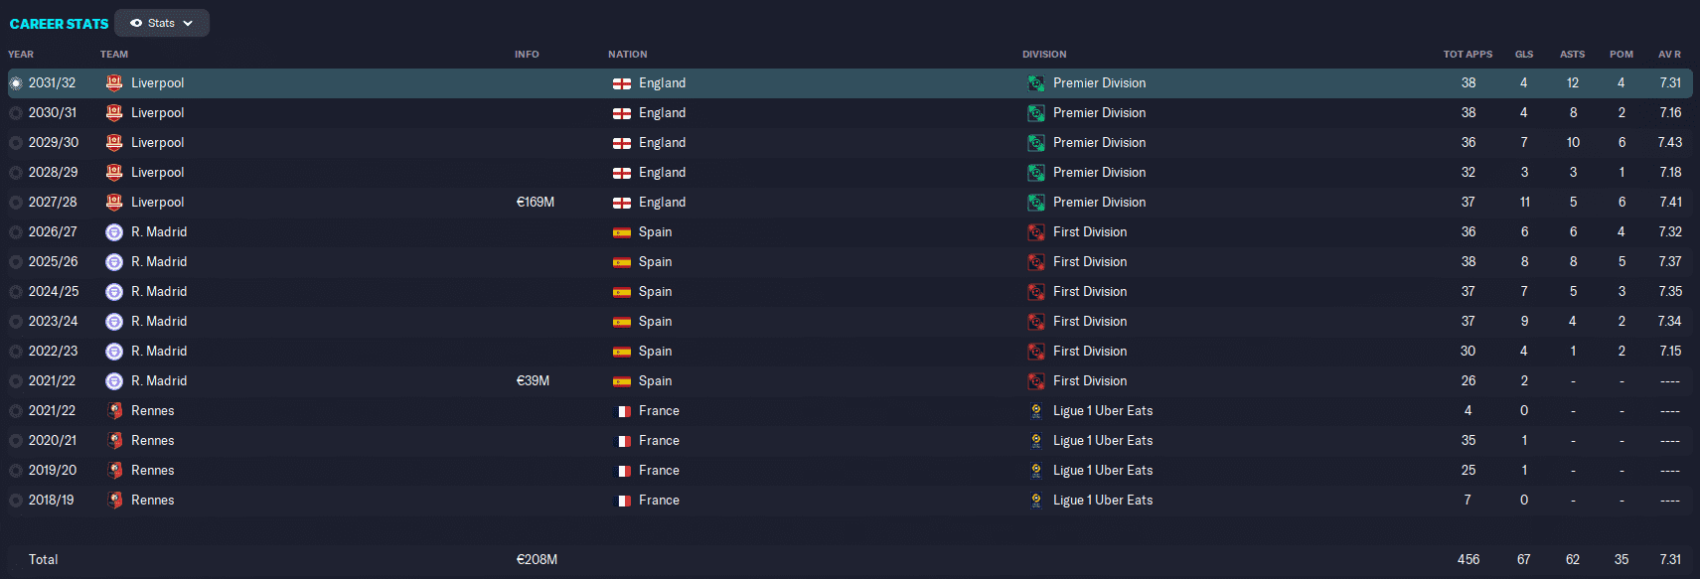Select the 2023/24 season radio button
Viewport: 1700px width, 579px height.
coord(16,322)
